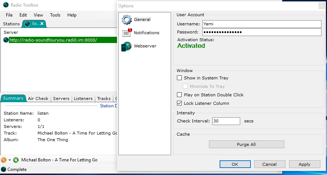Click the status bar Complete icon
The height and width of the screenshot is (175, 327).
[x=4, y=169]
